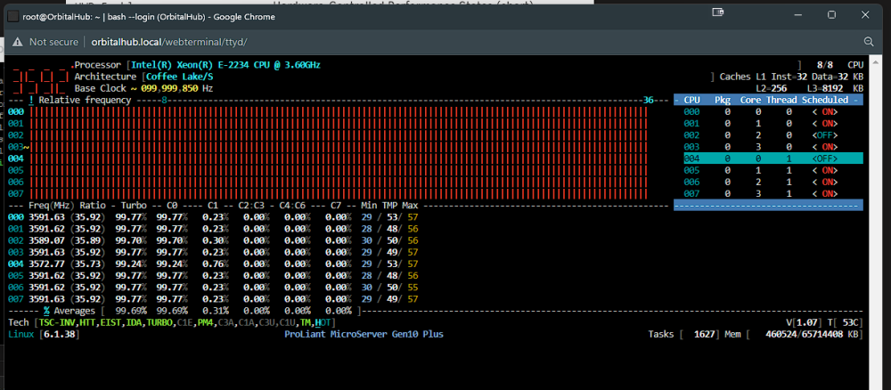Click the Thread column header
This screenshot has width=891, height=390.
coord(781,100)
